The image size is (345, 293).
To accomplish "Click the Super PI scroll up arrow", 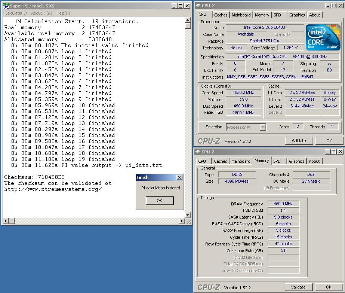I will [188, 20].
